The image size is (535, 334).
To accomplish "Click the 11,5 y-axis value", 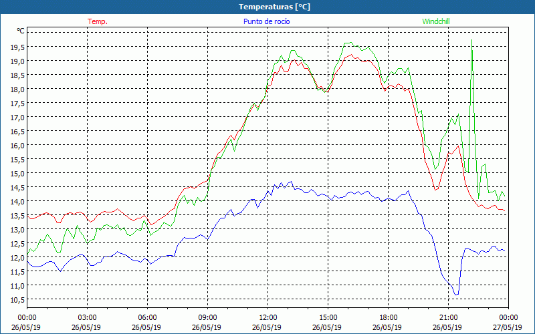I will tap(17, 272).
